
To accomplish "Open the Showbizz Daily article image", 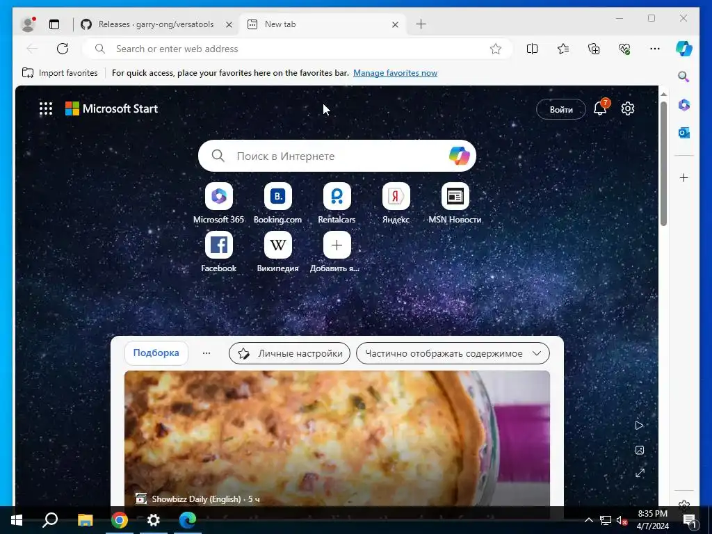I will pyautogui.click(x=337, y=438).
